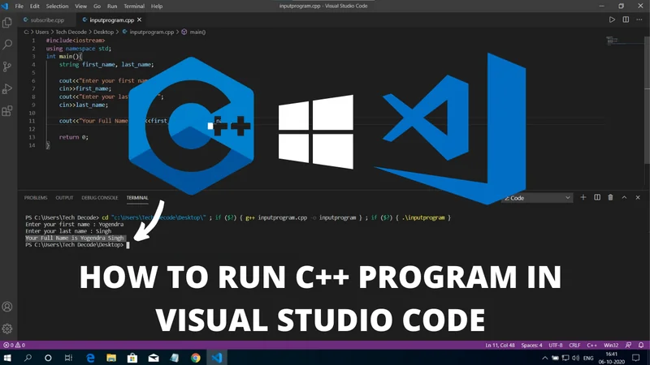The image size is (650, 365).
Task: Open the terminal selector dropdown showing Code
Action: click(x=538, y=198)
